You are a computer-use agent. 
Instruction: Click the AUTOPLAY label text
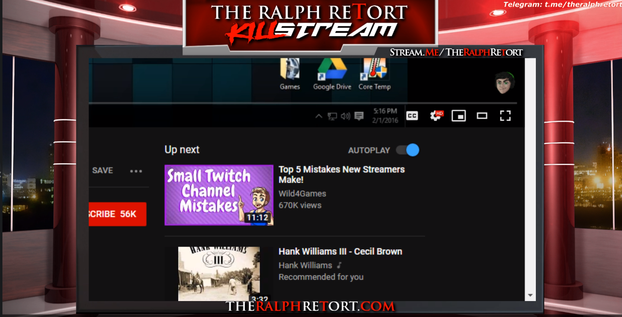coord(369,150)
